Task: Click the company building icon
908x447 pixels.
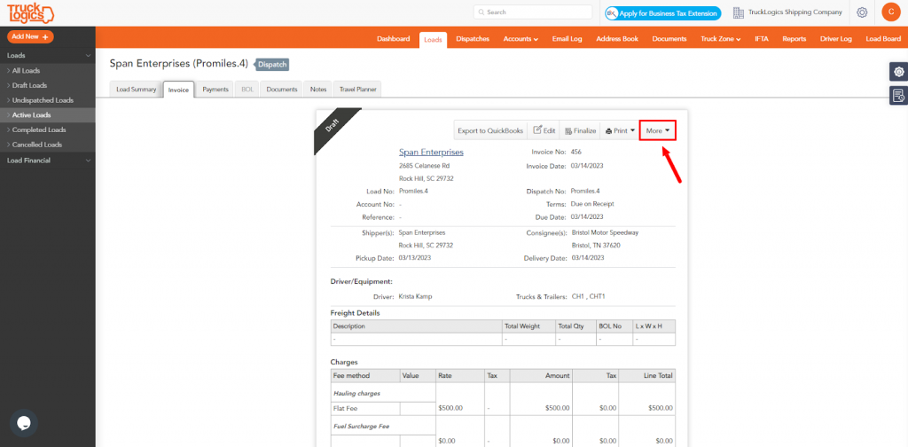Action: (739, 12)
